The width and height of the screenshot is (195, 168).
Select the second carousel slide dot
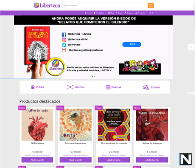[x=94, y=76]
